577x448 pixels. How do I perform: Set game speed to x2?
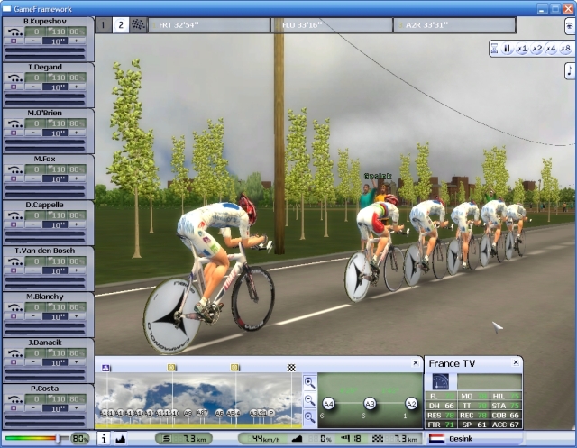(536, 49)
